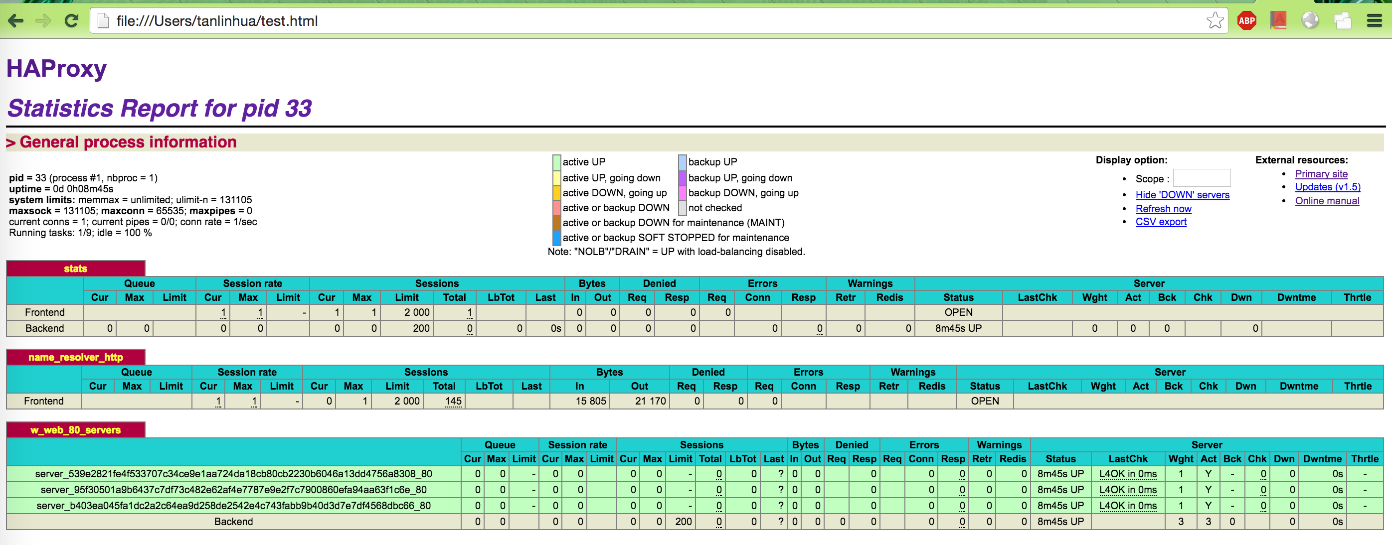Open the Chrome hamburger menu

(x=1374, y=21)
